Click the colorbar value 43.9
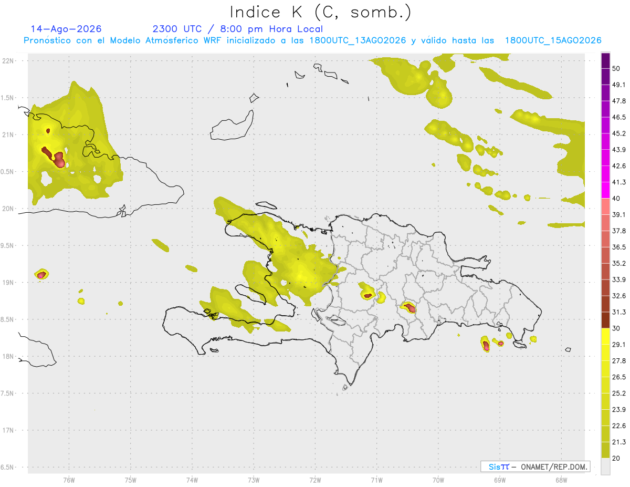Screen dimensions: 630x487 tap(619, 150)
